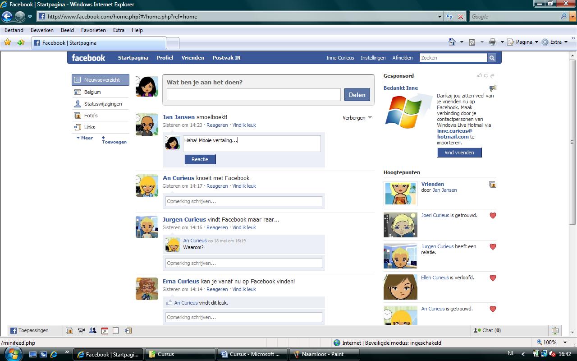Click the photo icon beside Vrienden highlight
The height and width of the screenshot is (361, 577).
[x=493, y=185]
